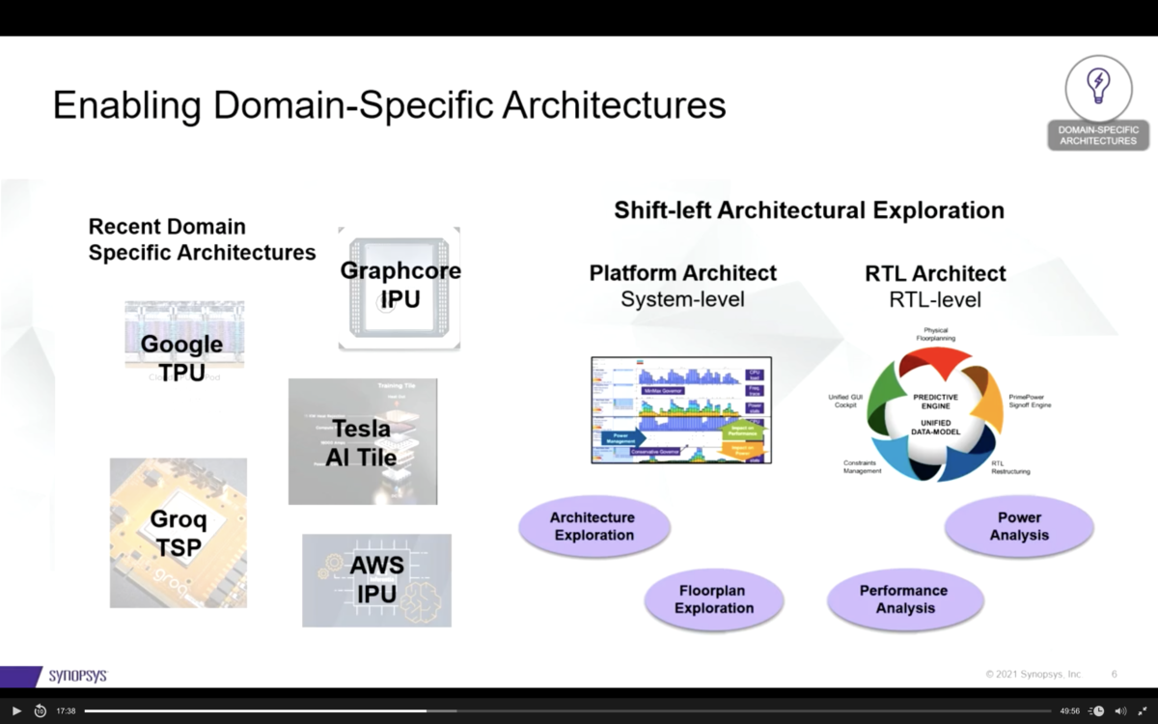Click the Architecture Exploration oval
The height and width of the screenshot is (724, 1158).
pos(594,526)
